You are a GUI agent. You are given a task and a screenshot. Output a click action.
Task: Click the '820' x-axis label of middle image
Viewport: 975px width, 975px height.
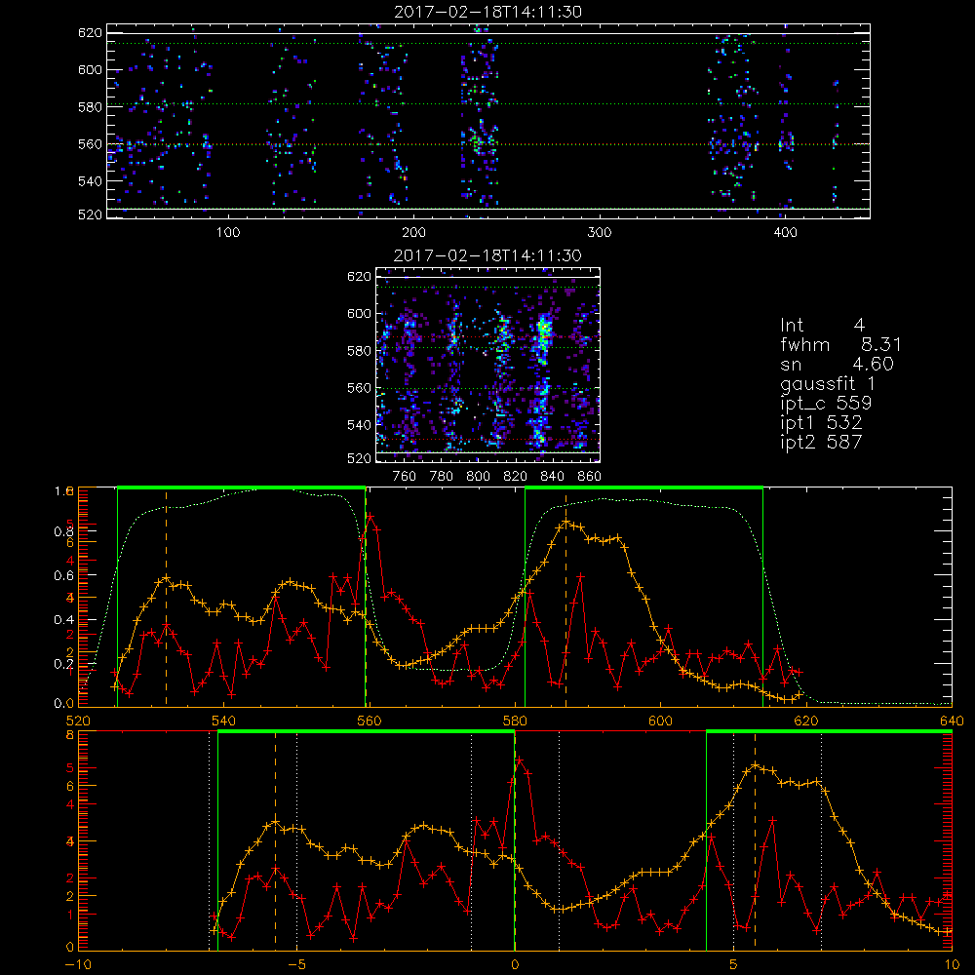coord(516,477)
